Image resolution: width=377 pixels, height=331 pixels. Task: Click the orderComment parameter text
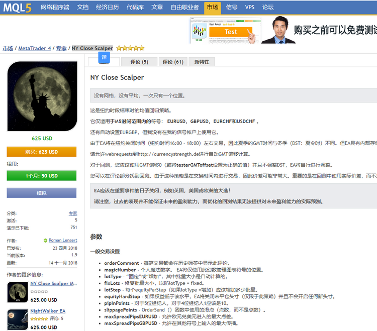click(x=122, y=263)
